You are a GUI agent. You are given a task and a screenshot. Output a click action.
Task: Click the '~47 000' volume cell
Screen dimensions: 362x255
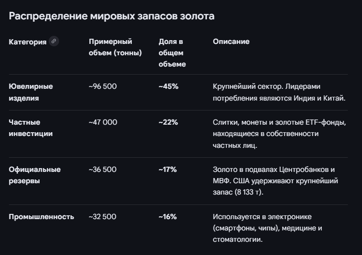pyautogui.click(x=103, y=122)
